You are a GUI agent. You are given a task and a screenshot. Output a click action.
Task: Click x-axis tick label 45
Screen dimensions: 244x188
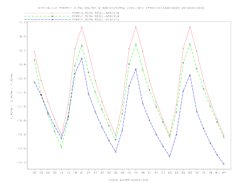tap(136, 173)
